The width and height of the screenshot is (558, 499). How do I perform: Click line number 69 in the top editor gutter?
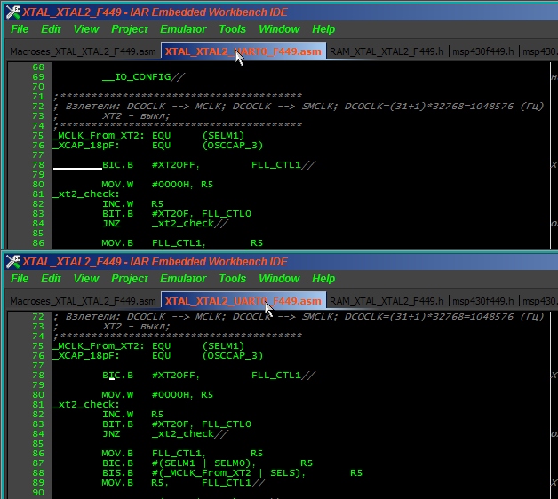click(38, 77)
